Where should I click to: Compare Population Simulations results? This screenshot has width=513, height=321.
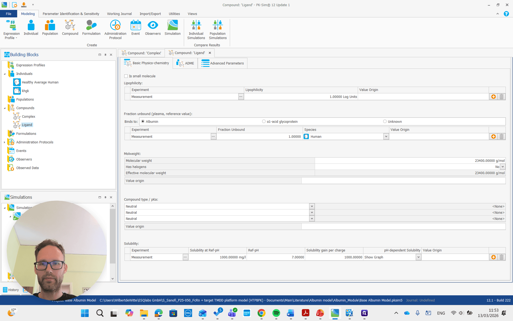(218, 30)
